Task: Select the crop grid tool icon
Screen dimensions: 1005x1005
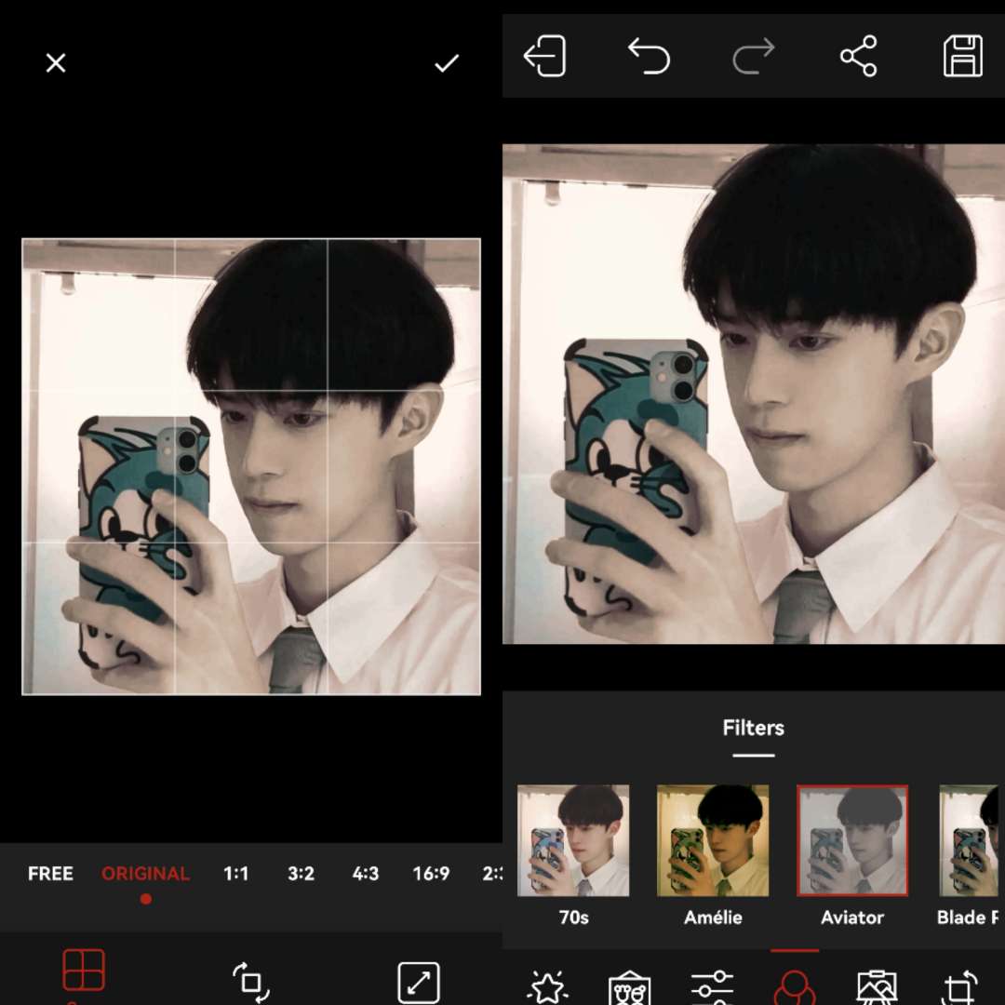Action: point(84,971)
